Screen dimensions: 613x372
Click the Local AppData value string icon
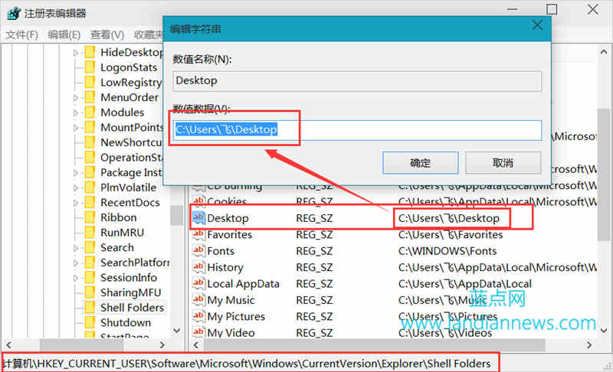(x=198, y=283)
